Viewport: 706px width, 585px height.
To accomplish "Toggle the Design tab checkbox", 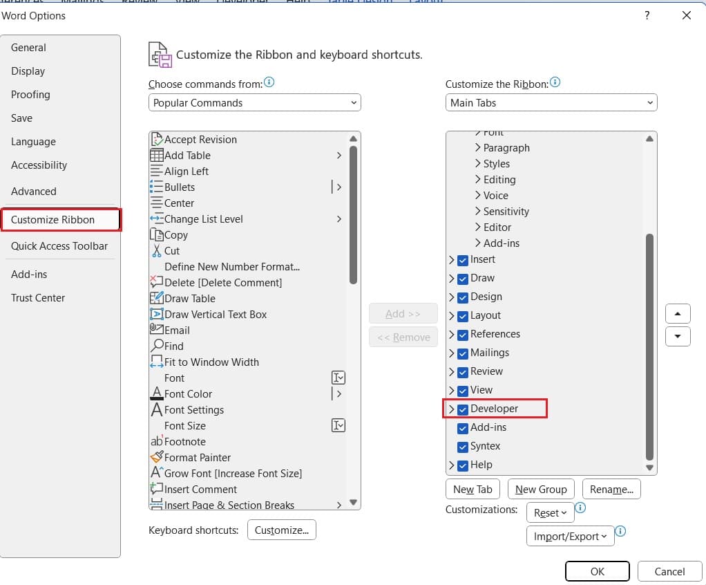I will pyautogui.click(x=462, y=298).
